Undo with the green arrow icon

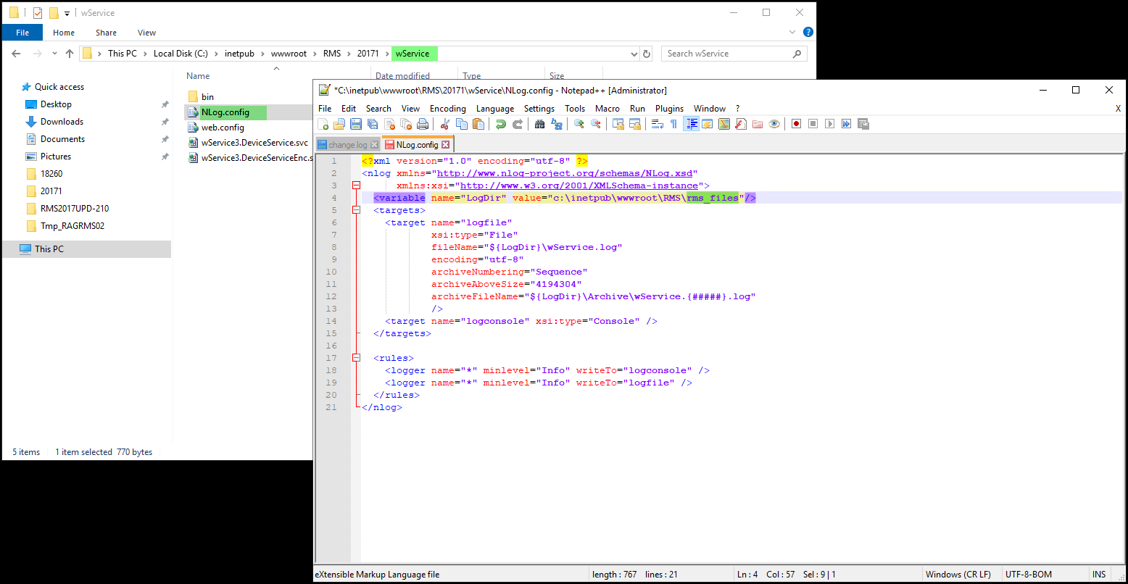coord(500,124)
